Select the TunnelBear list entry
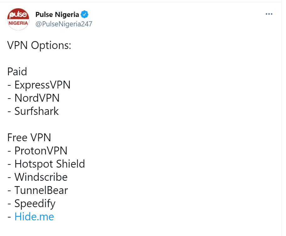 [41, 190]
